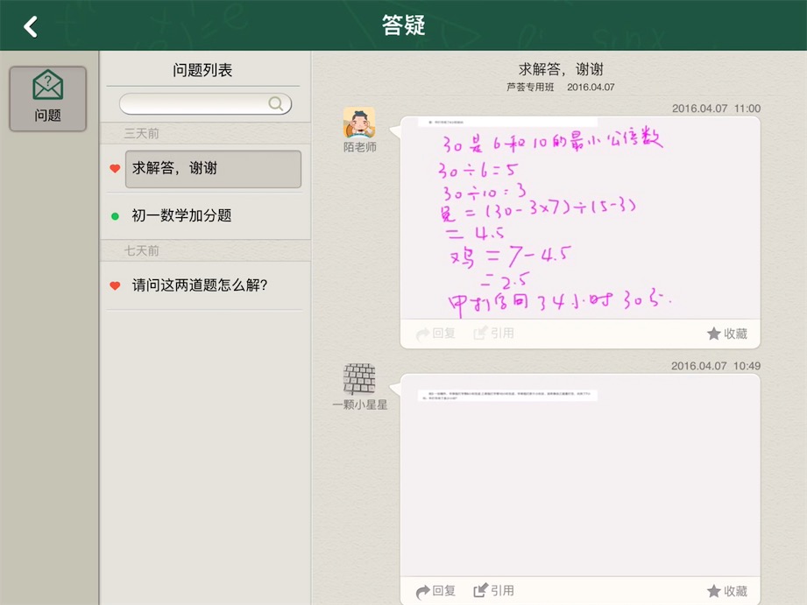
Task: Click the search magnifier icon
Action: point(276,104)
